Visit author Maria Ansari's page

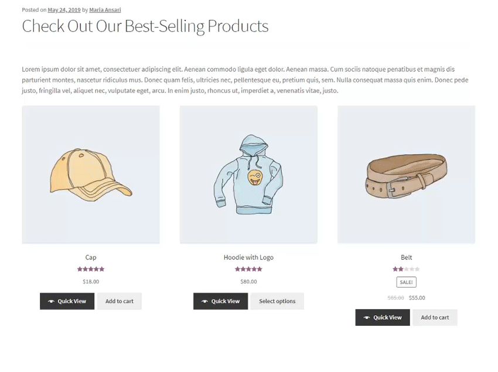105,10
